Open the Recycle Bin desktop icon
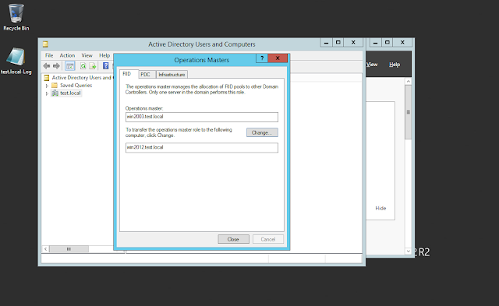The width and height of the screenshot is (499, 306). 16,17
